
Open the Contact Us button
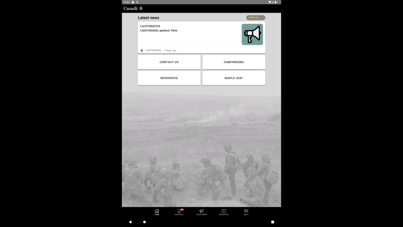[x=169, y=62]
